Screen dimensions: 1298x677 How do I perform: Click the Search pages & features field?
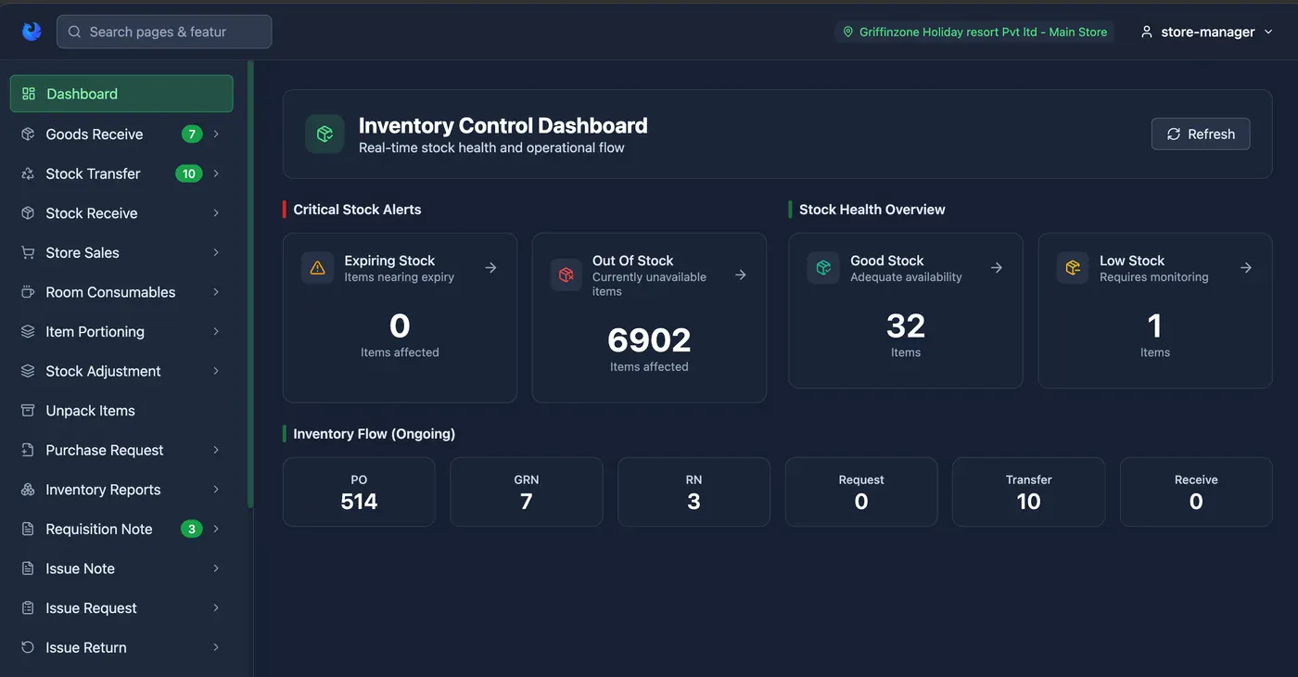[164, 32]
